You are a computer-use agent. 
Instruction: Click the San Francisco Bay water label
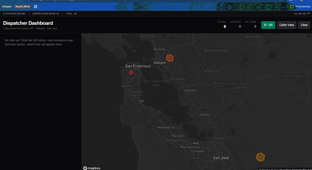[156, 83]
